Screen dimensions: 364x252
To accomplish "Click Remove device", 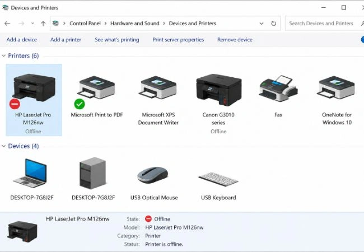I will 235,40.
